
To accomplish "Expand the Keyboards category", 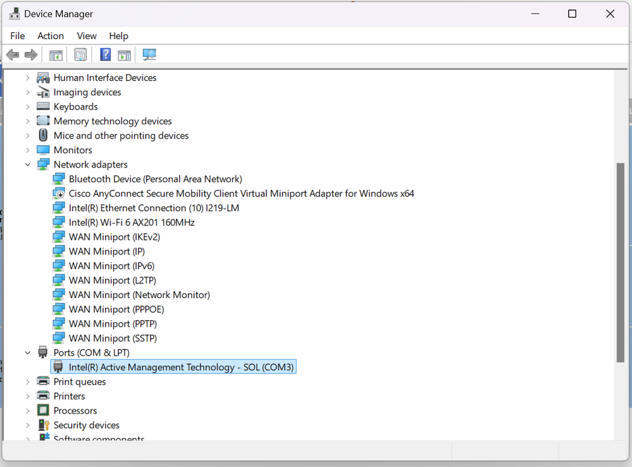I will 27,106.
